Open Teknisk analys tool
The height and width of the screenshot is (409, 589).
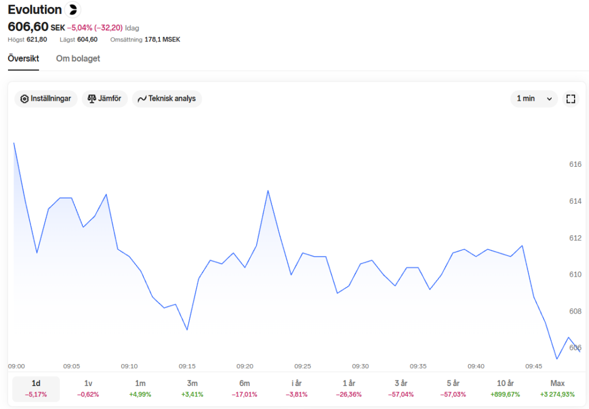point(167,99)
